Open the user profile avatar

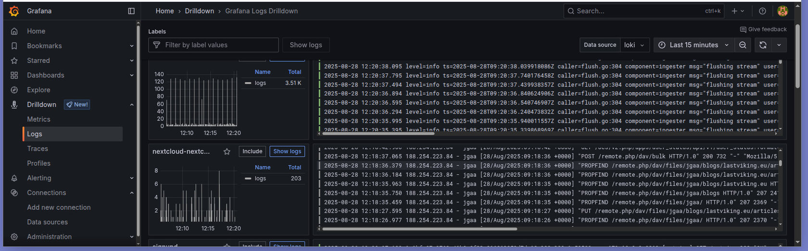(x=783, y=11)
